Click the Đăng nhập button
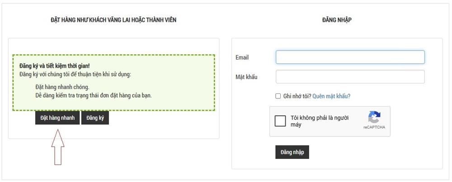 click(292, 152)
